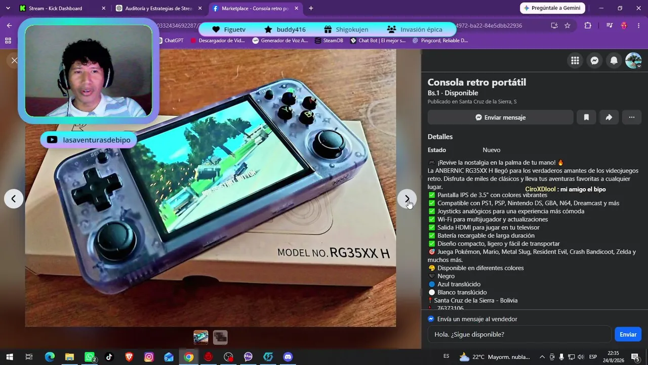The width and height of the screenshot is (648, 365).
Task: Open the Chat Bot | El mejor s... bookmark
Action: pos(378,41)
